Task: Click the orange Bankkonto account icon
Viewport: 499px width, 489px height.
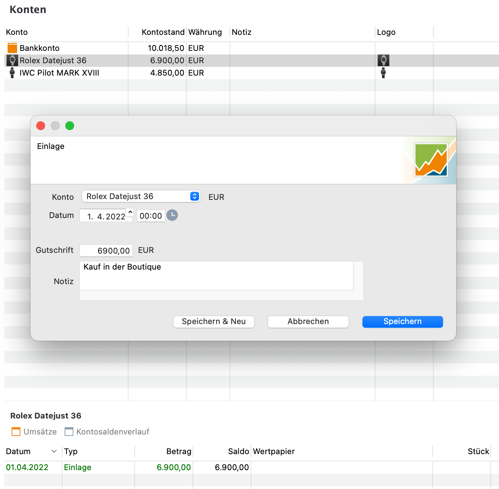Action: (12, 48)
